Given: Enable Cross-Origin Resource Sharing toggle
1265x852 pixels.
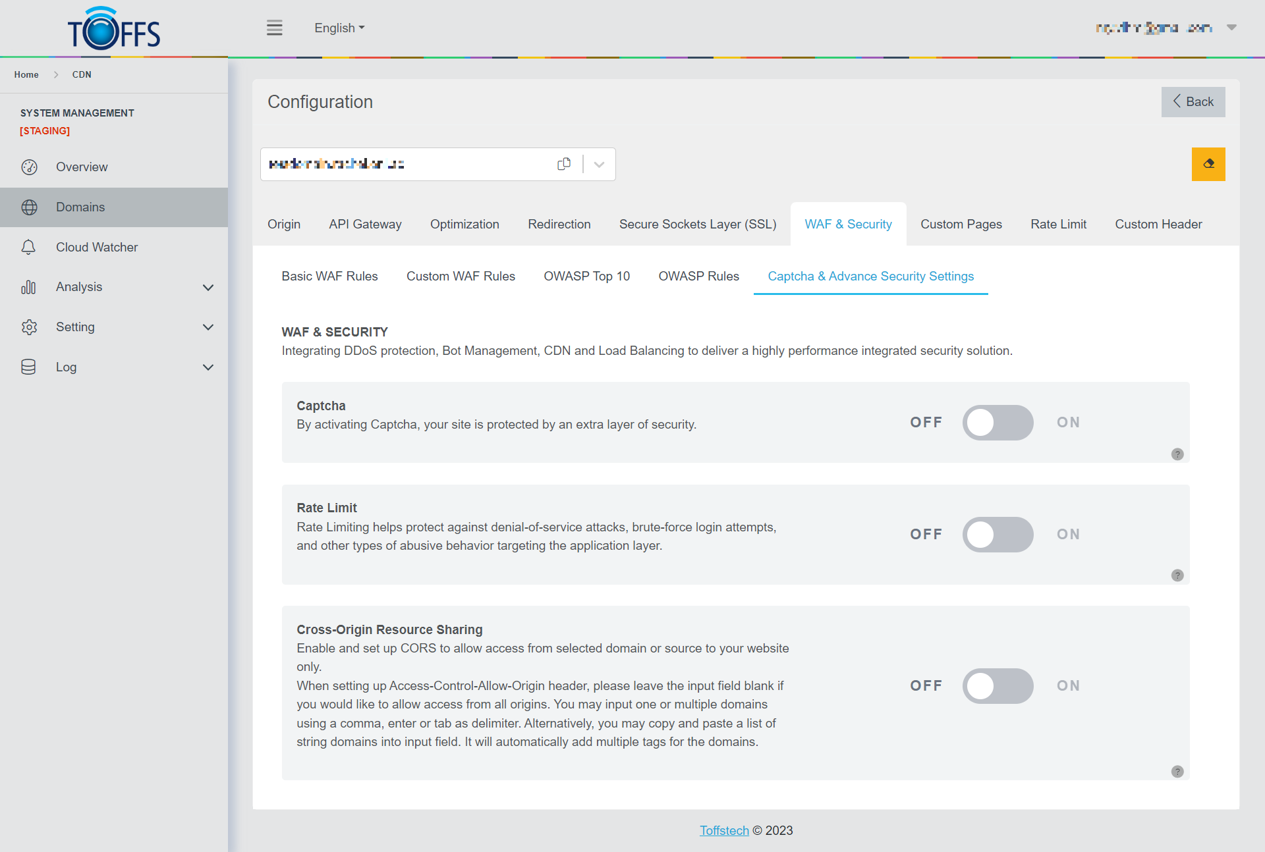Looking at the screenshot, I should (998, 686).
